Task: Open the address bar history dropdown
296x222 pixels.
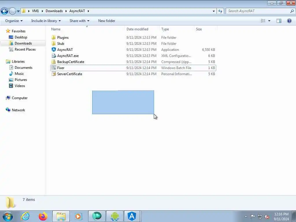Action: [x=214, y=11]
